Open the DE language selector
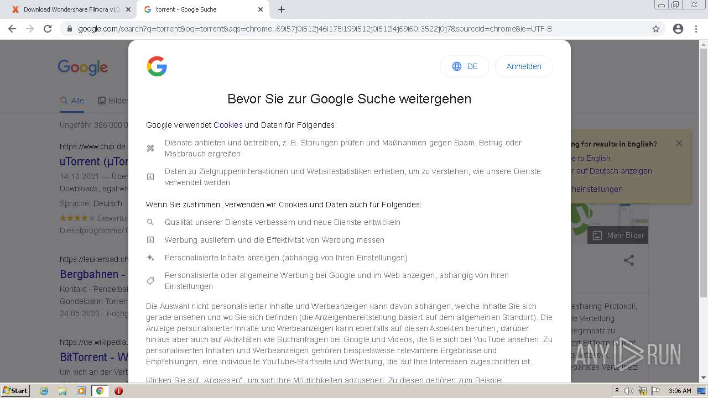The width and height of the screenshot is (708, 398). [465, 66]
